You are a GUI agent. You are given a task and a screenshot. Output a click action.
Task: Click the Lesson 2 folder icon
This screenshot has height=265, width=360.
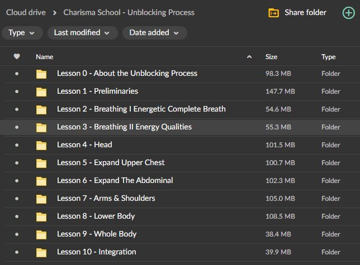[x=41, y=109]
